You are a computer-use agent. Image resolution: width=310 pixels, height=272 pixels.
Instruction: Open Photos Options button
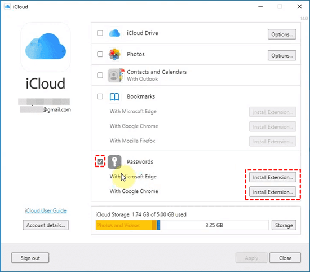282,55
